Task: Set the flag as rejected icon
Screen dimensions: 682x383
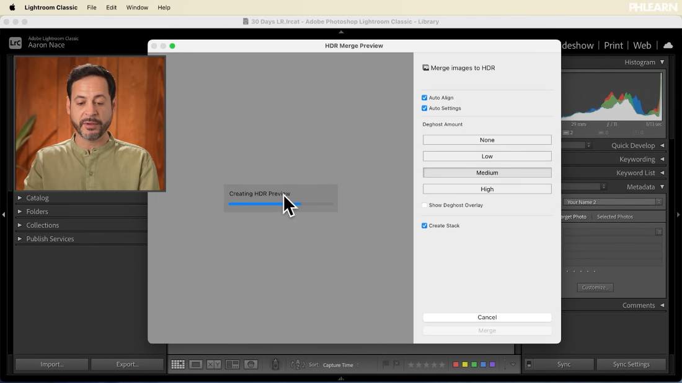Action: (x=397, y=364)
